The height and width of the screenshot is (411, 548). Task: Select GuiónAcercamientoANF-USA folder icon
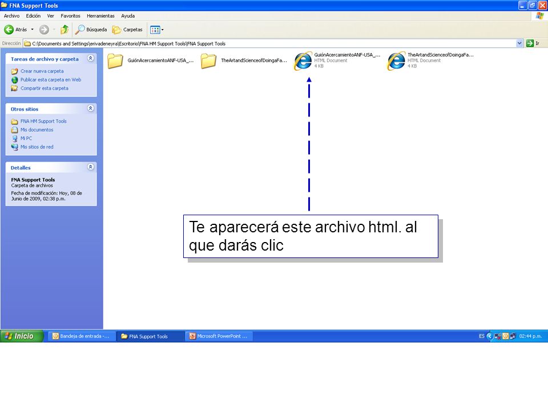(115, 61)
